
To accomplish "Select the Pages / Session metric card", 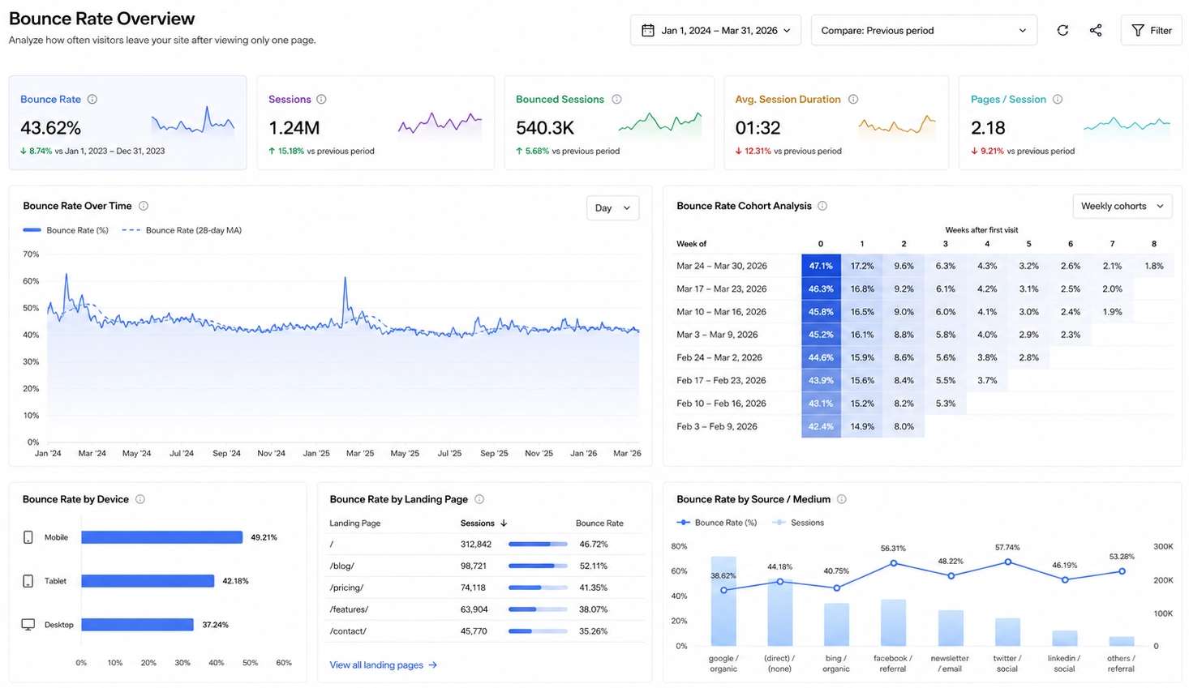I will click(1071, 122).
